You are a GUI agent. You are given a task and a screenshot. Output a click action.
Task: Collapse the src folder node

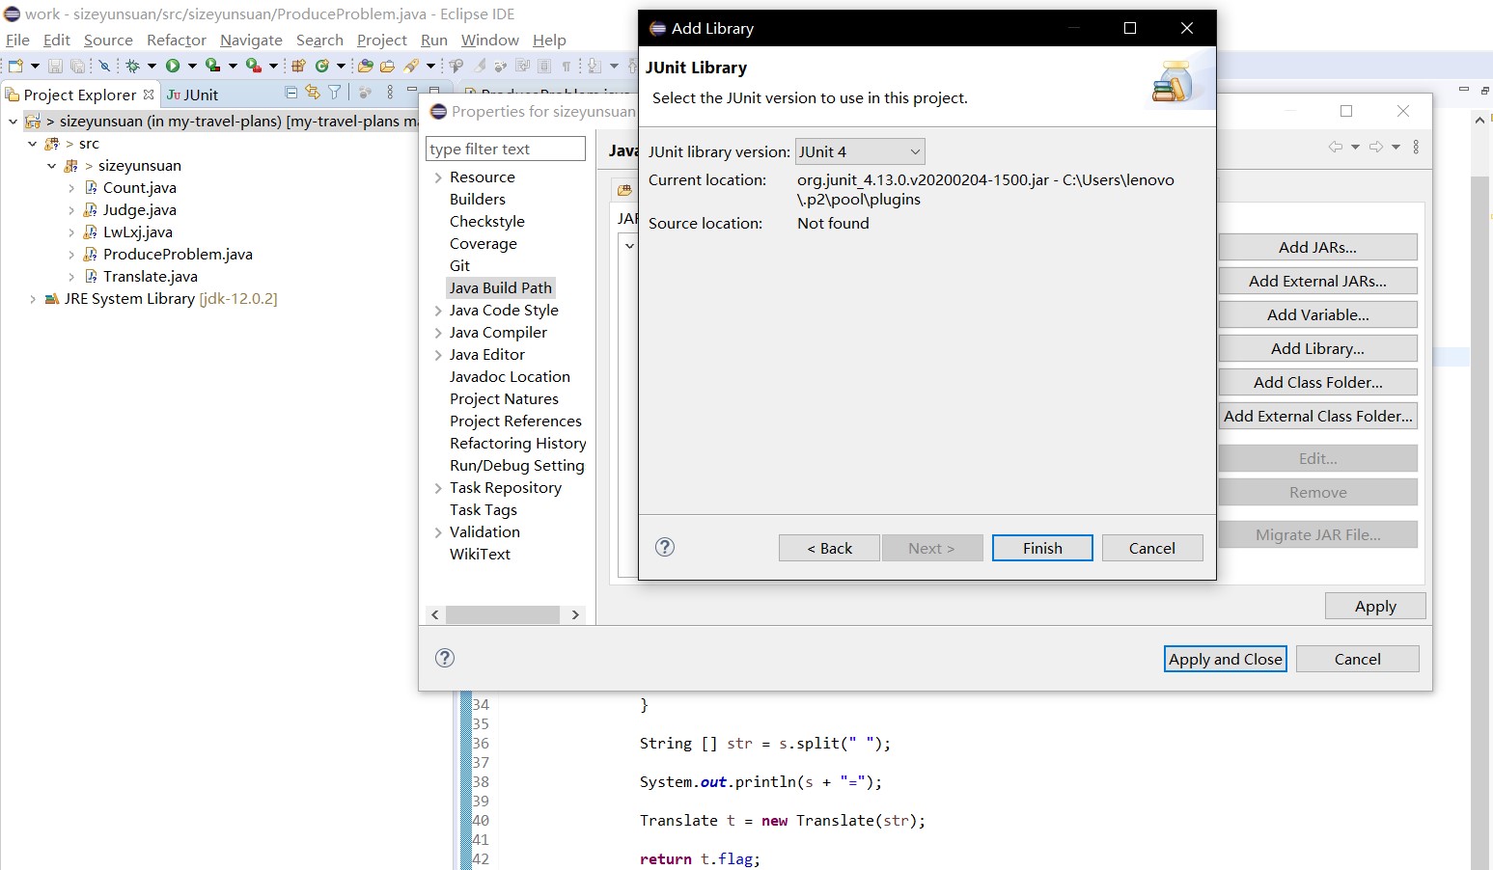pyautogui.click(x=33, y=144)
